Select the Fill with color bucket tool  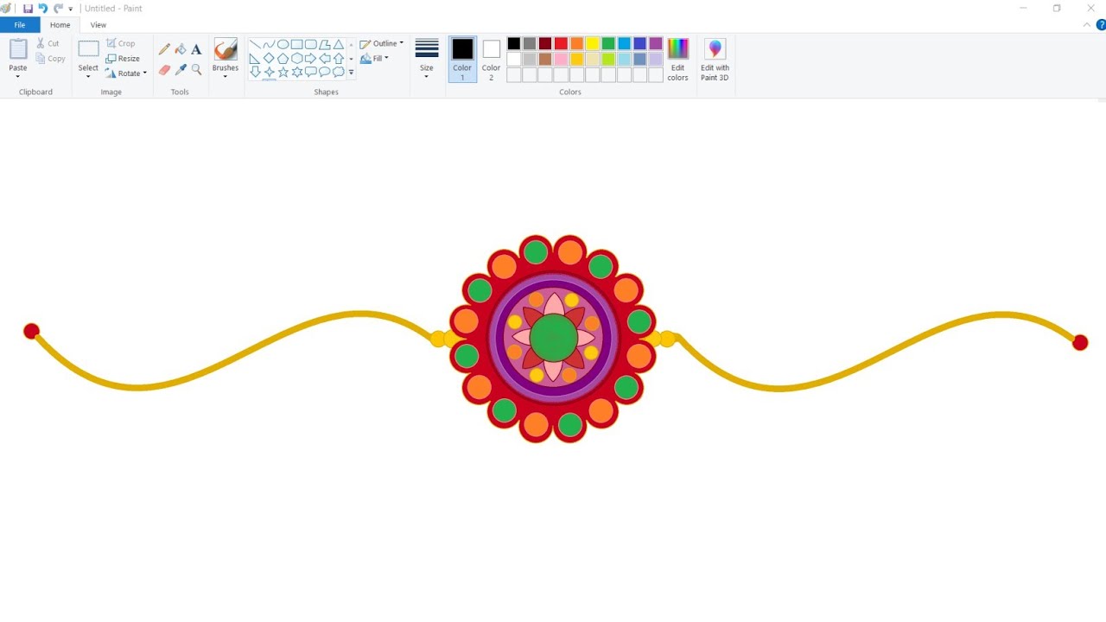[x=181, y=49]
